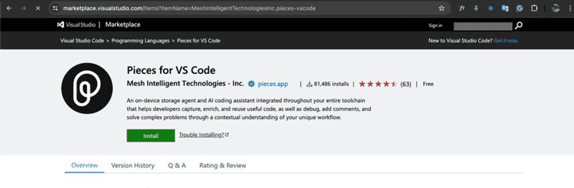574x188 pixels.
Task: Click the green Install button
Action: coord(151,136)
